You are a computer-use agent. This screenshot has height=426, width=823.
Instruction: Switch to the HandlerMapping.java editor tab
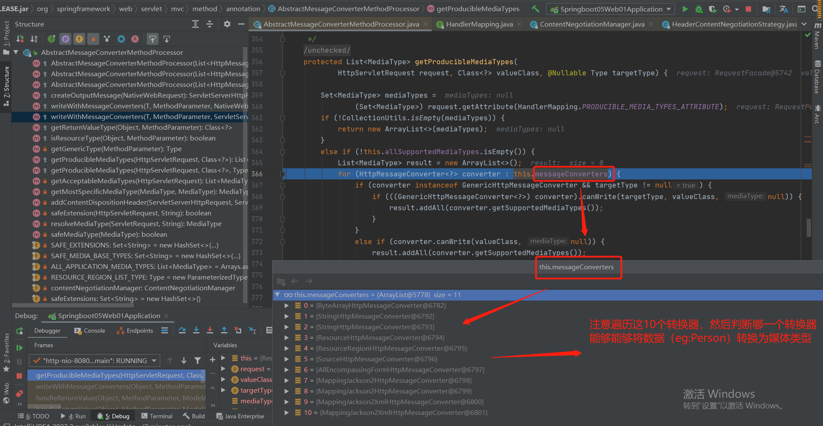point(479,24)
